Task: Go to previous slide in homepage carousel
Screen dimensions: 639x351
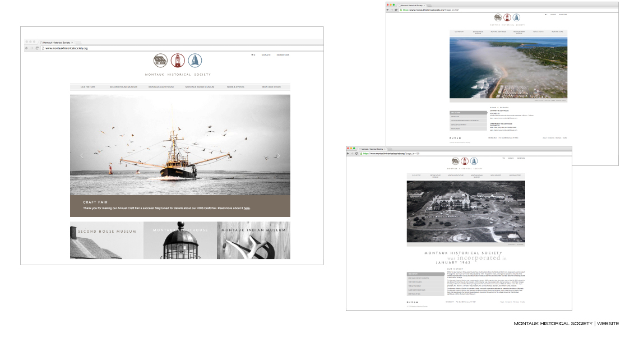Action: (x=82, y=156)
